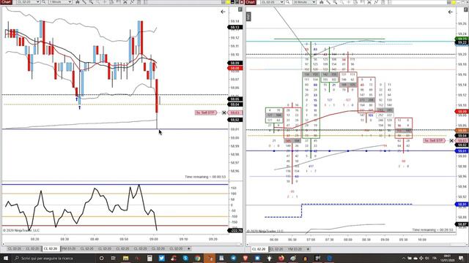This screenshot has height=263, width=469.
Task: Show hidden system tray icons chevron
Action: click(404, 258)
